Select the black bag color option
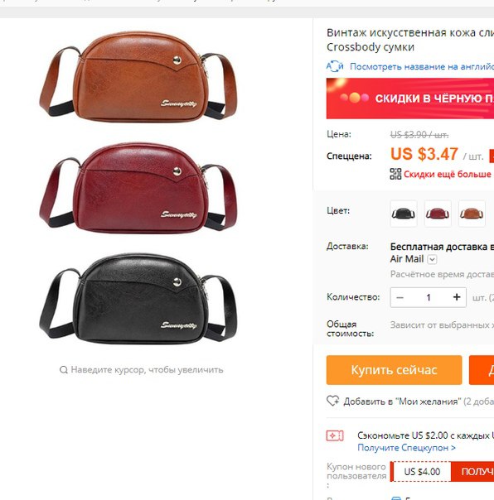Viewport: 494px width, 500px height. coord(404,214)
